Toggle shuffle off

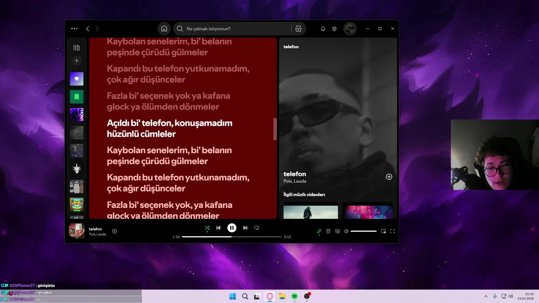[x=207, y=228]
